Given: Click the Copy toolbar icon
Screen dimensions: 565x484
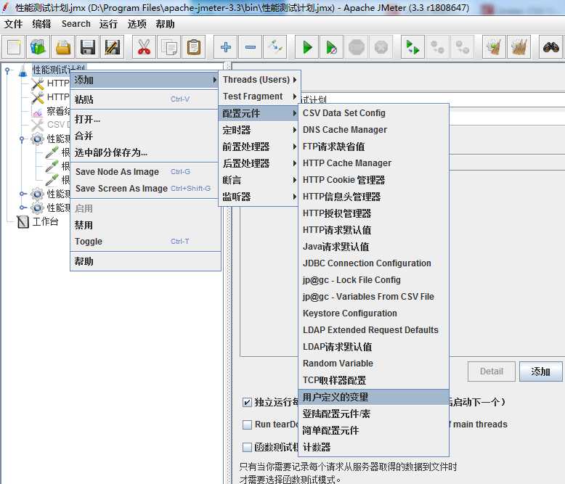Looking at the screenshot, I should click(169, 47).
